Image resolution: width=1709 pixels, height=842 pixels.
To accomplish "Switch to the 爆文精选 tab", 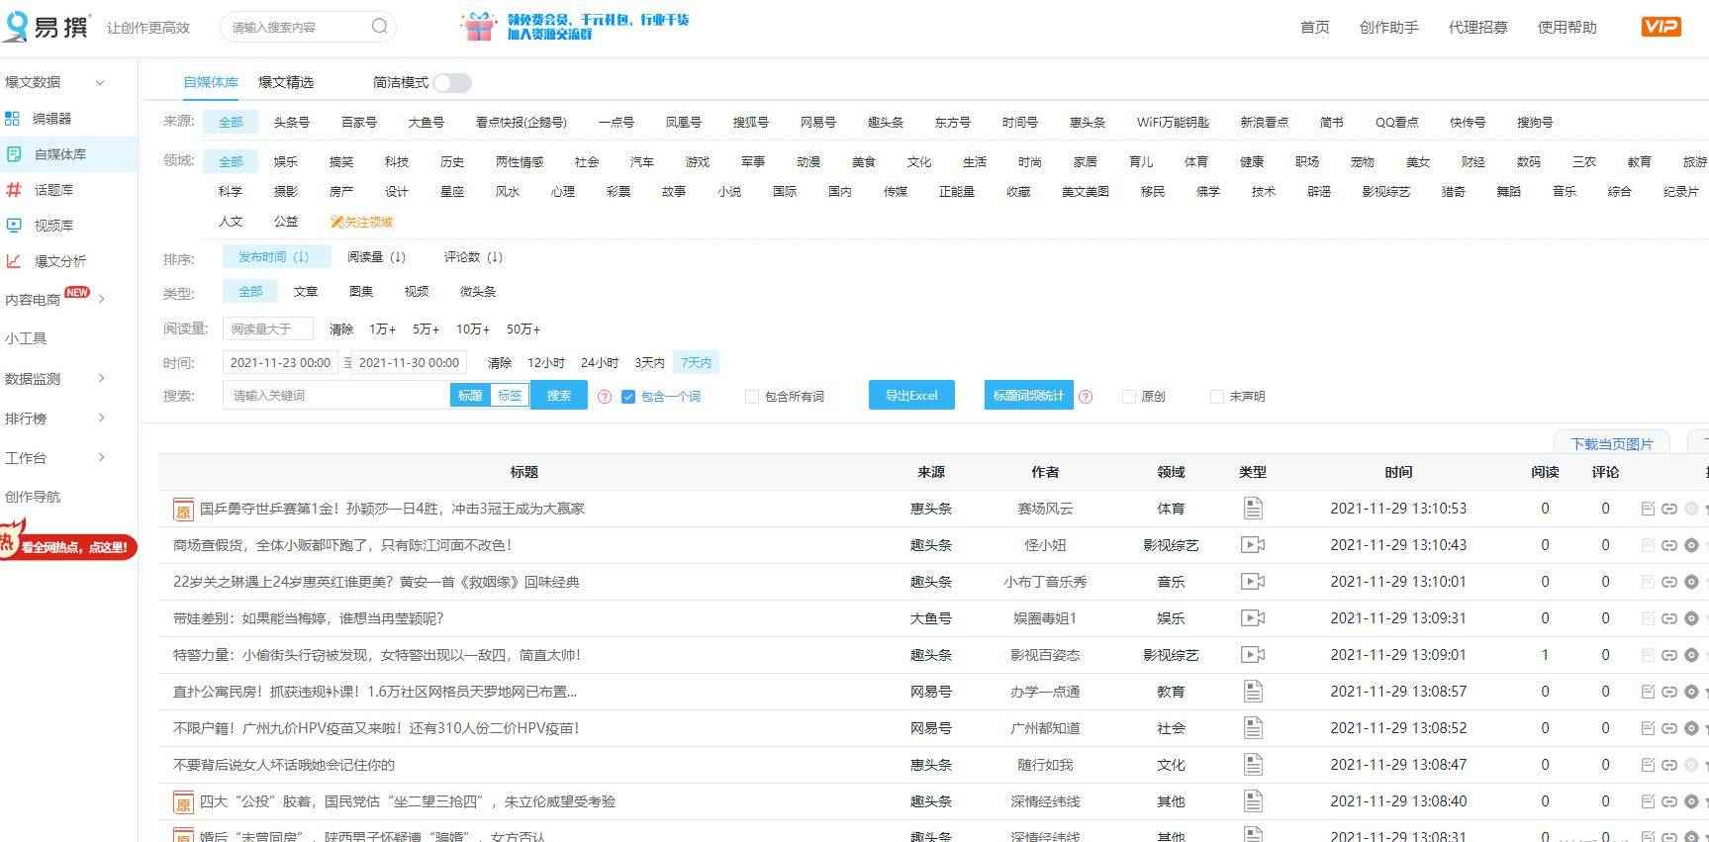I will [x=285, y=82].
